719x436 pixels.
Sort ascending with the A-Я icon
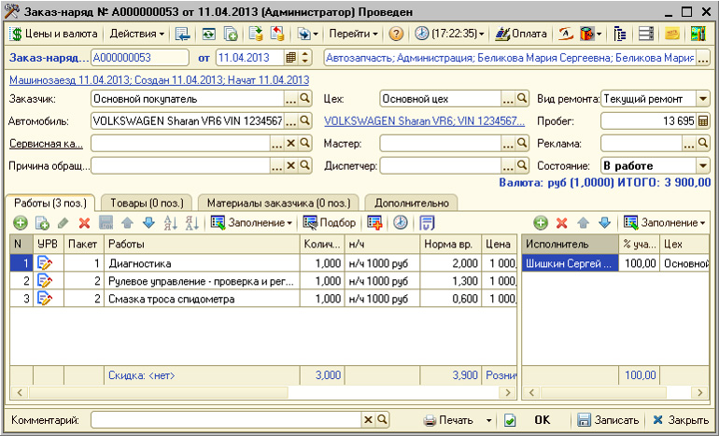coord(171,223)
